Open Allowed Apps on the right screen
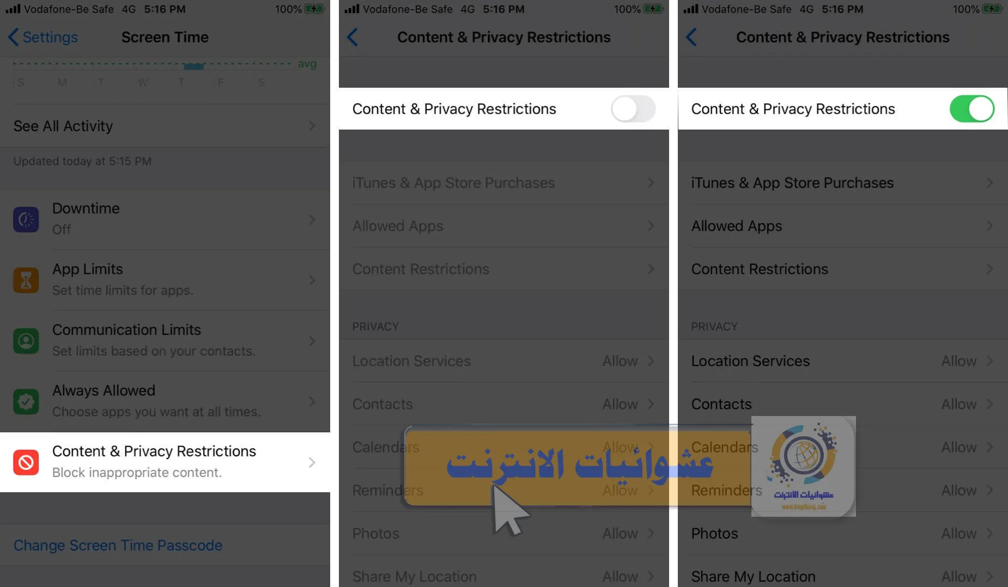1008x587 pixels. pyautogui.click(x=843, y=226)
